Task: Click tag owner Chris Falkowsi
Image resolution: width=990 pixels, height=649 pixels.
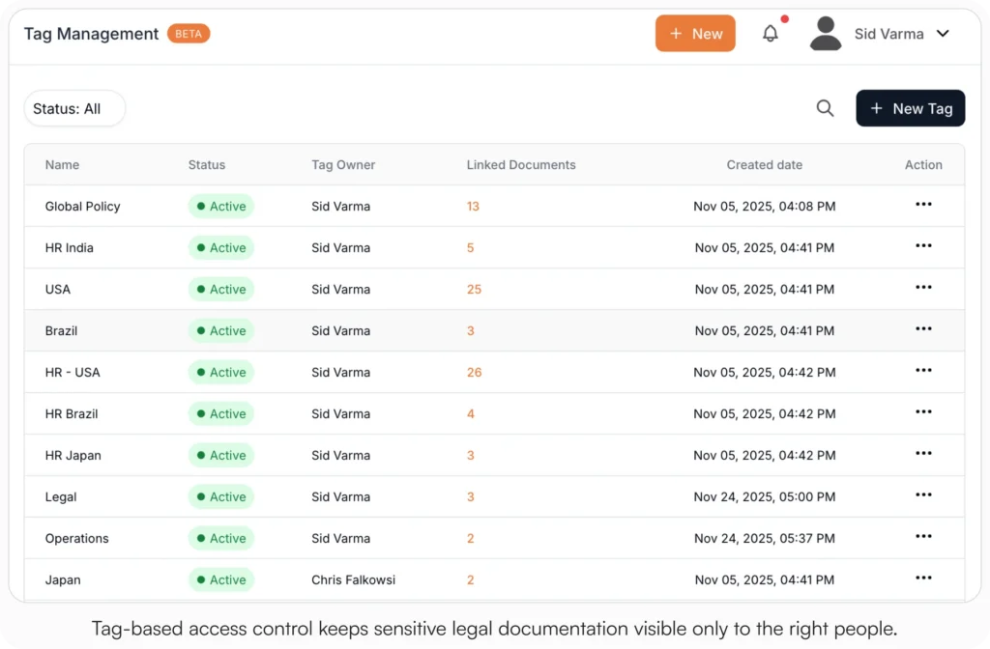Action: click(x=353, y=580)
